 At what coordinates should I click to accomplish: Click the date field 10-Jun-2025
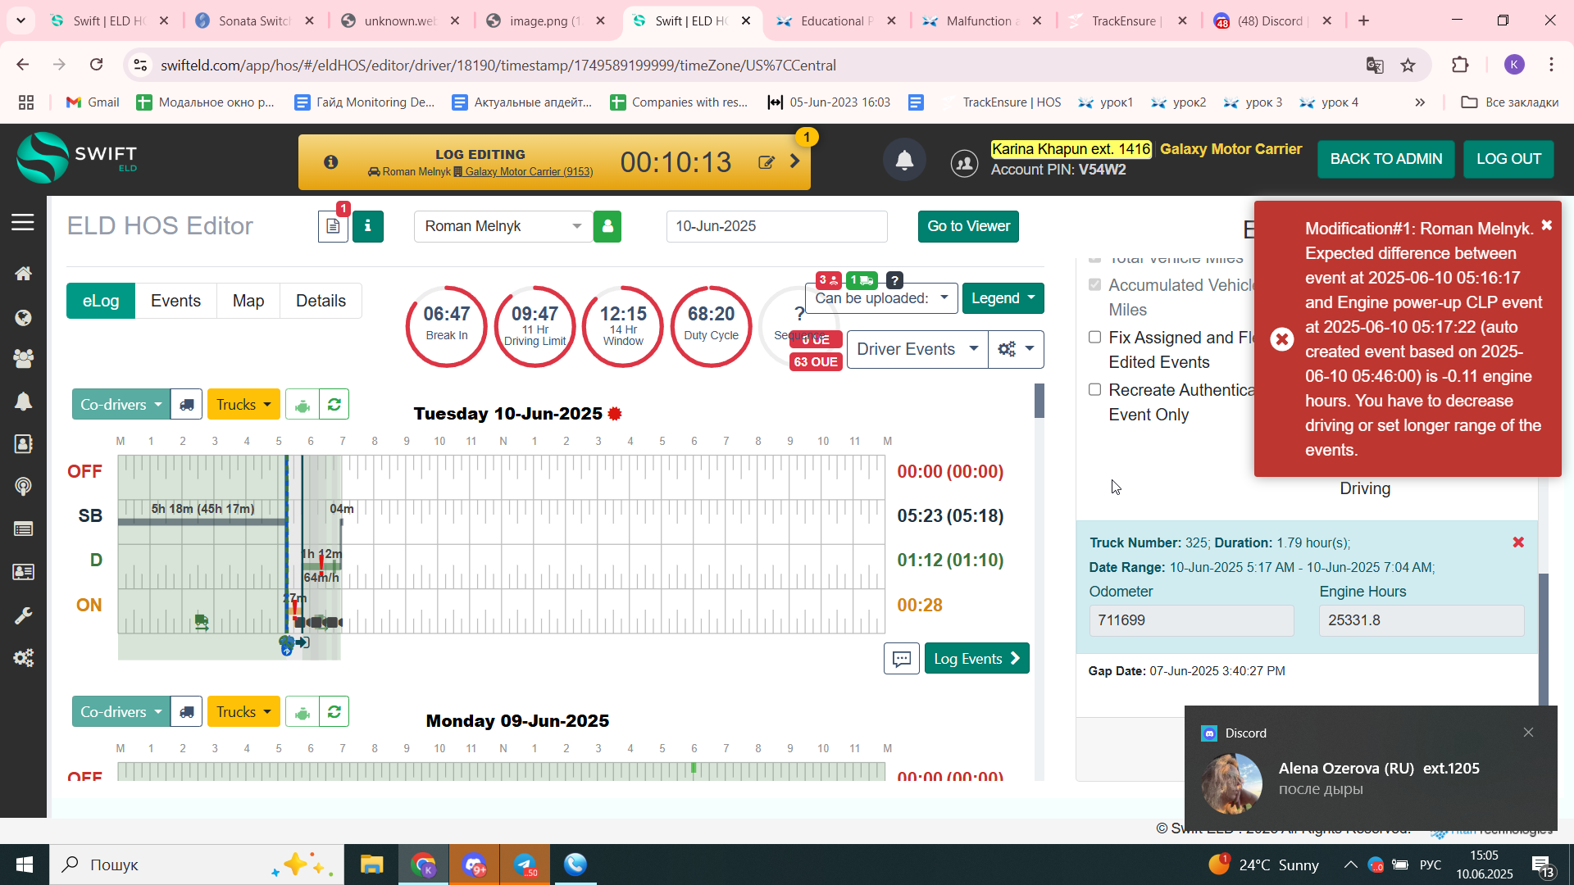click(776, 226)
